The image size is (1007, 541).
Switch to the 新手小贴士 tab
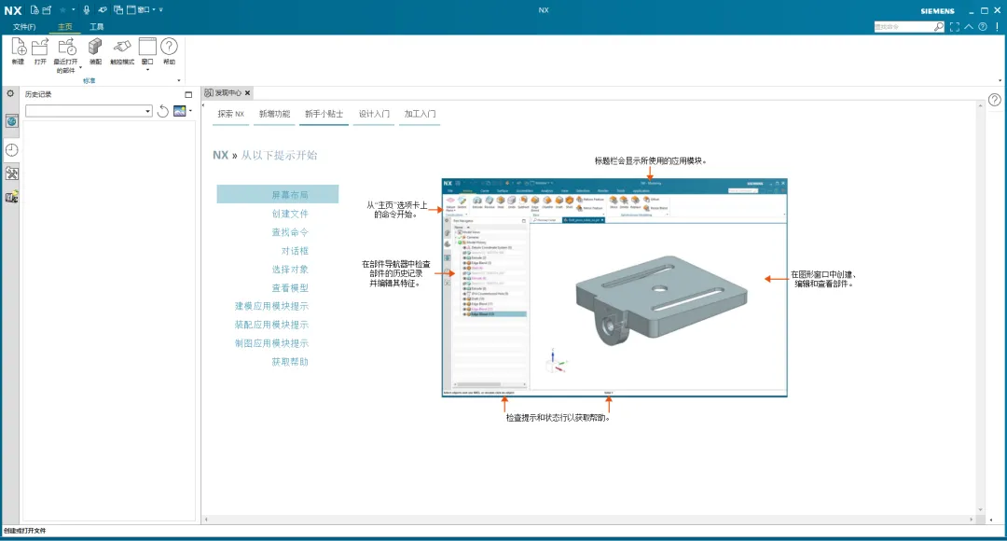coord(324,114)
